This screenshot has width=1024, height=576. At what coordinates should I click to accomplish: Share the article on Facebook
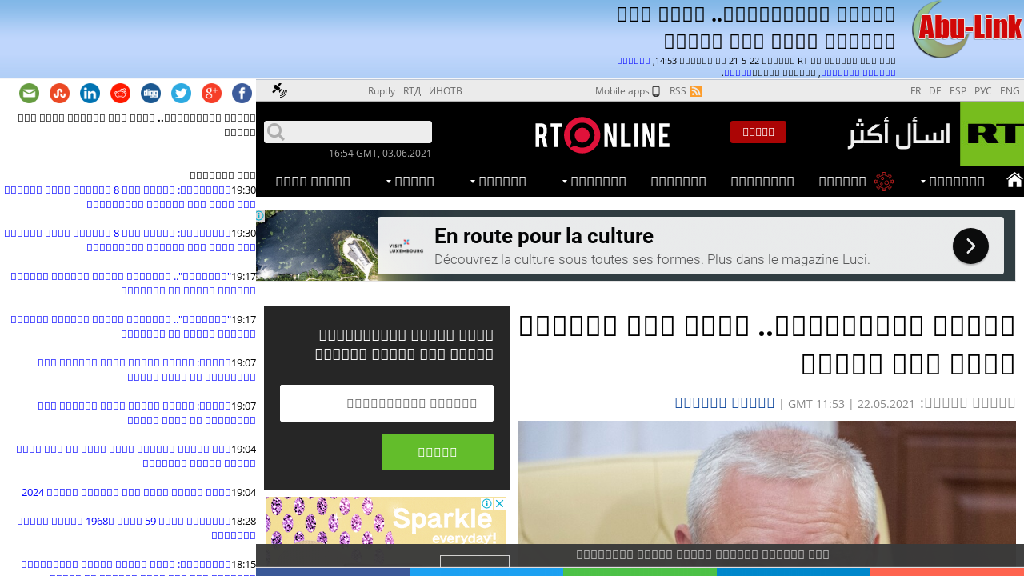coord(242,94)
